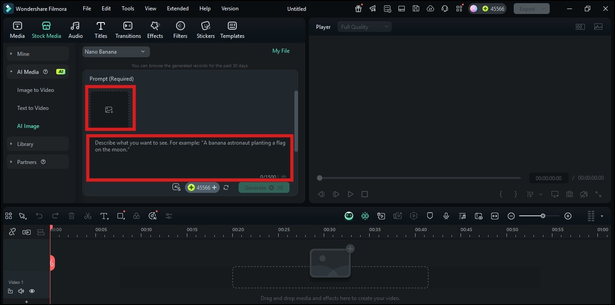
Task: Select the Split scissors tool
Action: [x=88, y=216]
